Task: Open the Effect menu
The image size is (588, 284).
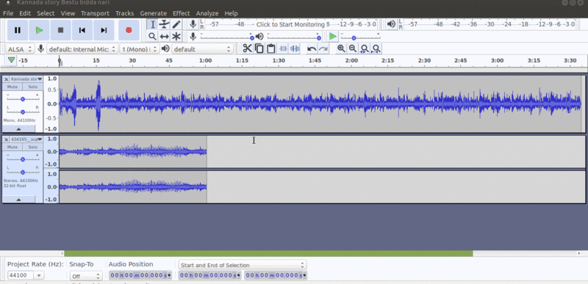Action: coord(181,13)
